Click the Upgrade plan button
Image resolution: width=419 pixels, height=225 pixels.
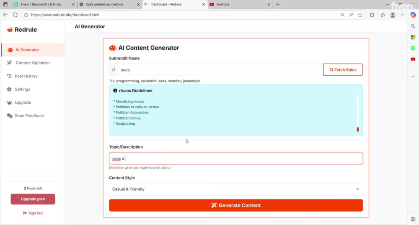(x=33, y=199)
